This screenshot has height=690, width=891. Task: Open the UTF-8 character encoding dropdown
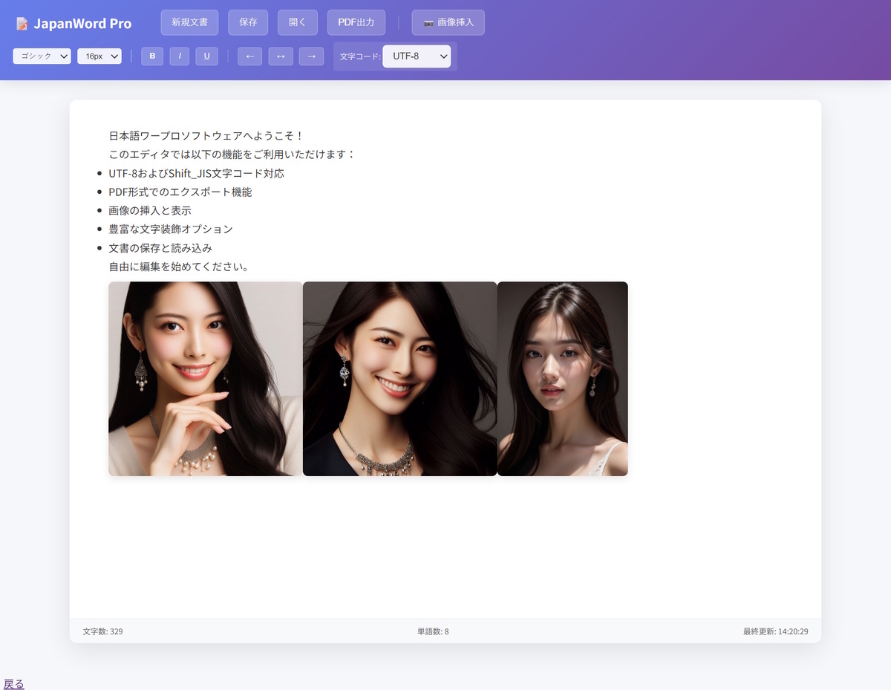[x=417, y=56]
